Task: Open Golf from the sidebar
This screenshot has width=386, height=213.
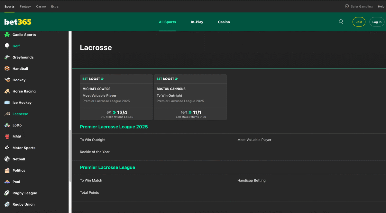Action: [16, 46]
